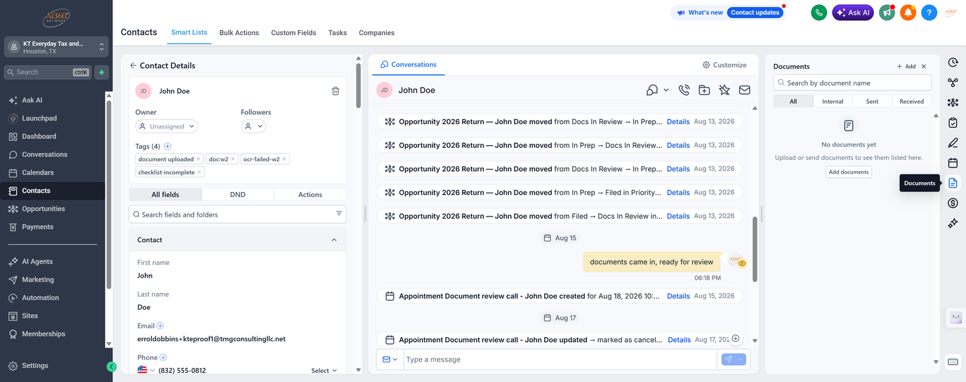Open the Tasks tab

pos(338,33)
